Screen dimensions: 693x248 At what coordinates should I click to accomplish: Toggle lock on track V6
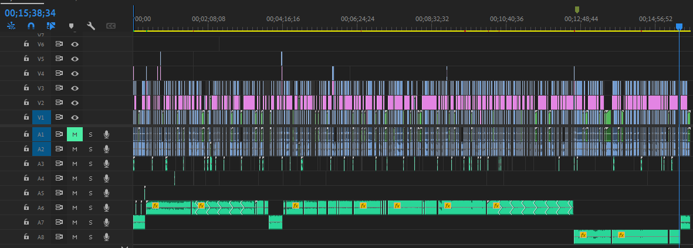tap(26, 44)
